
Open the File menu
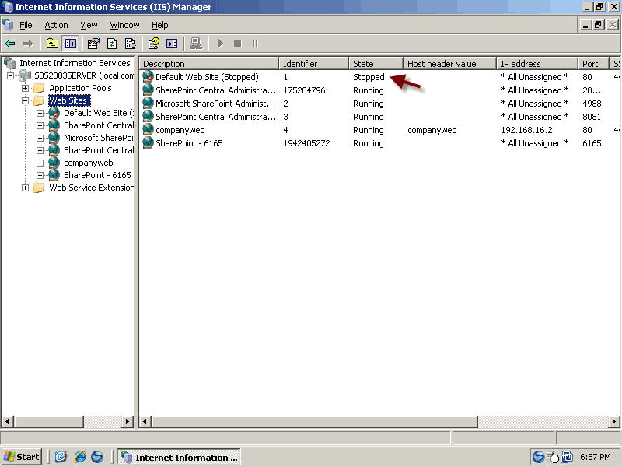point(26,25)
